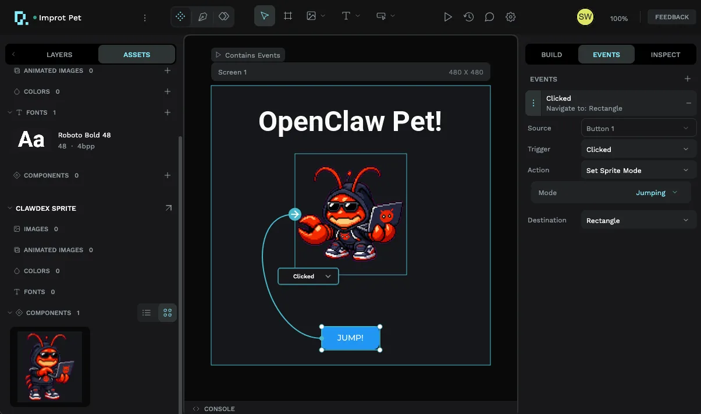This screenshot has height=414, width=701.
Task: Click COLORS 0 under Clawdex Sprite
Action: 37,271
